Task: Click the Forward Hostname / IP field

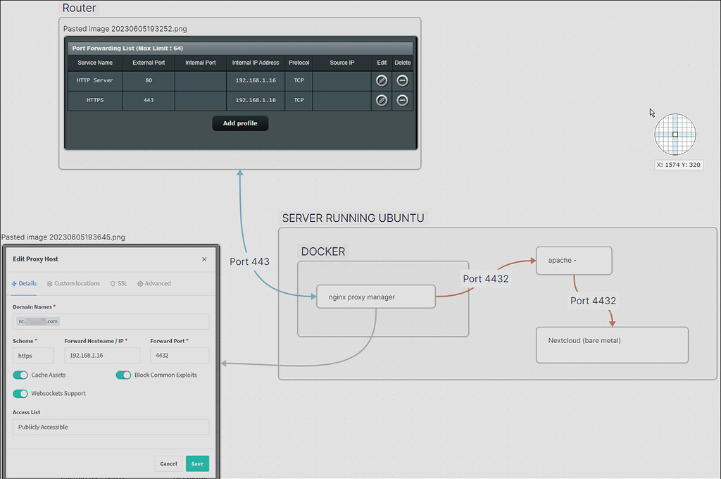Action: (102, 356)
